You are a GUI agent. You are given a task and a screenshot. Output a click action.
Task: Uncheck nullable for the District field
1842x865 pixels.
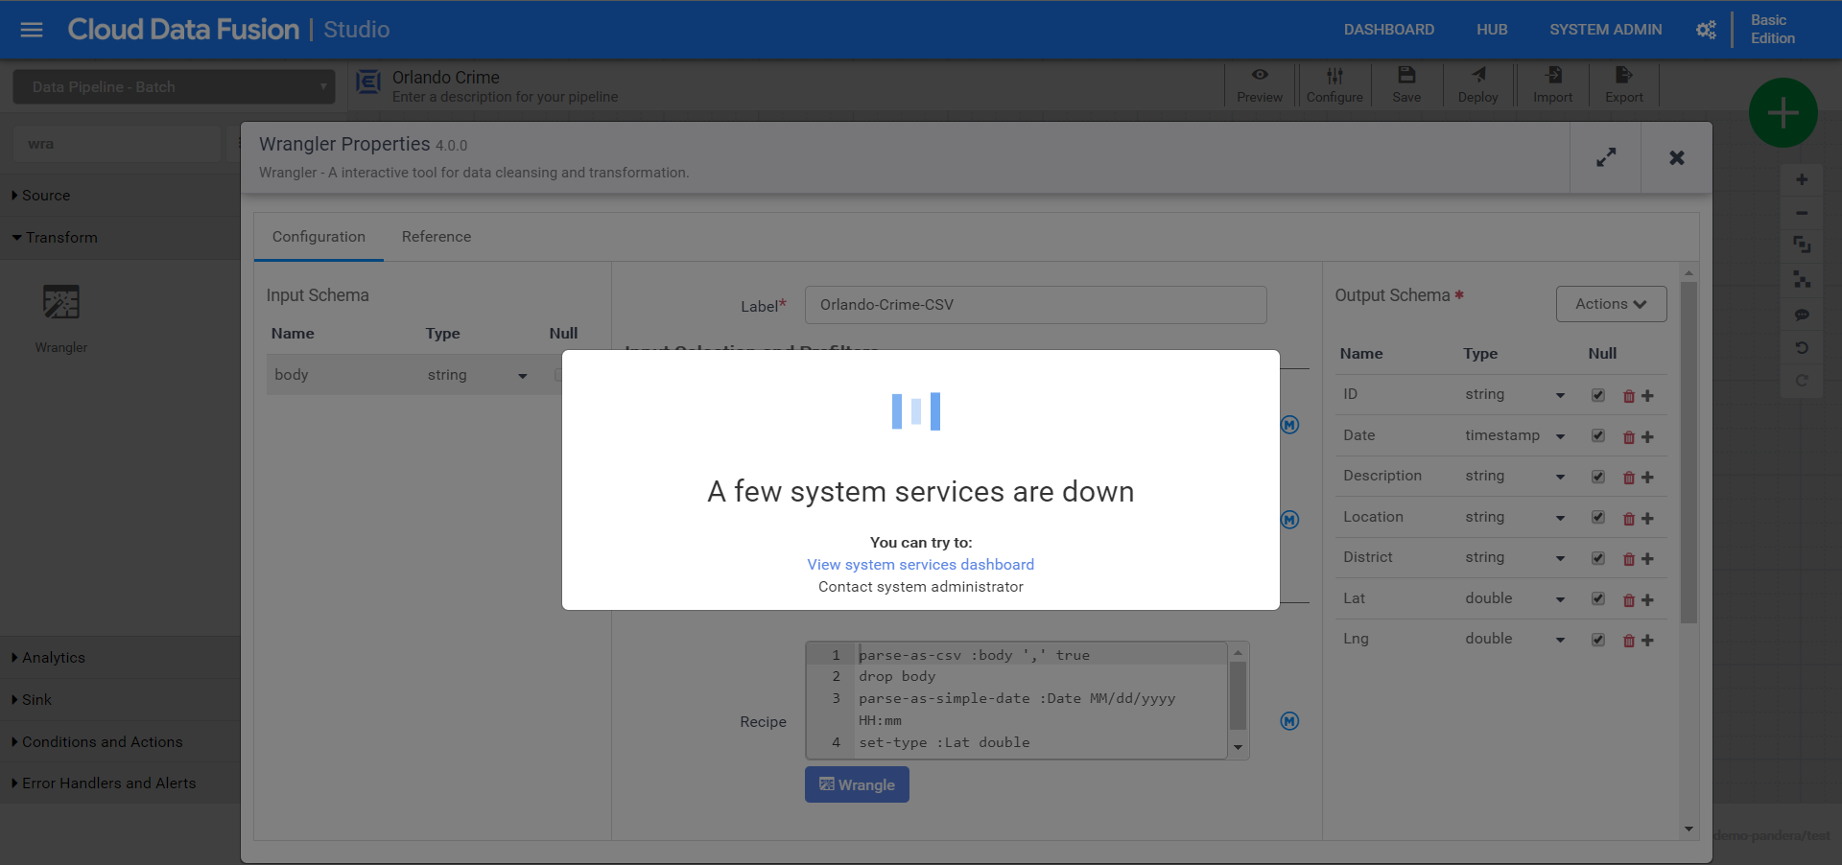click(x=1597, y=558)
